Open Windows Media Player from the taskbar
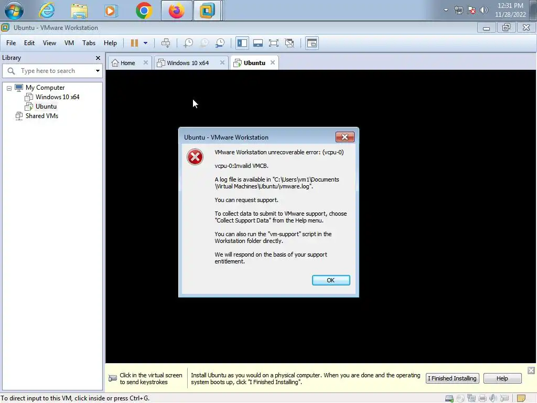Screen dimensions: 537x403 point(110,10)
